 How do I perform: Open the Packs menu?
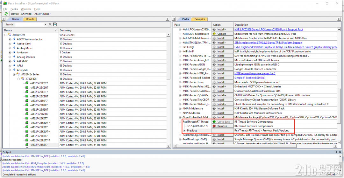coord(14,9)
